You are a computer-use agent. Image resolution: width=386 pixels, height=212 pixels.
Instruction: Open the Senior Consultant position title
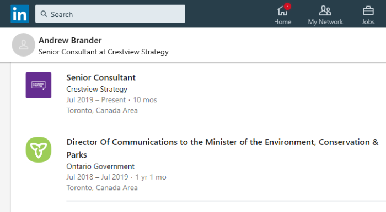coord(101,77)
